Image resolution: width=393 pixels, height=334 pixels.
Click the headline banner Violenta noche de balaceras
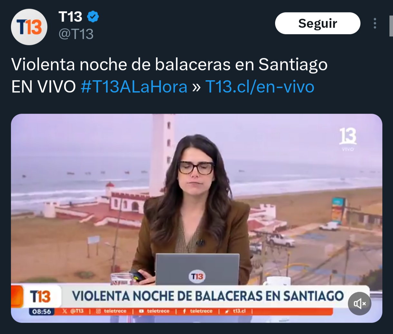pos(208,296)
